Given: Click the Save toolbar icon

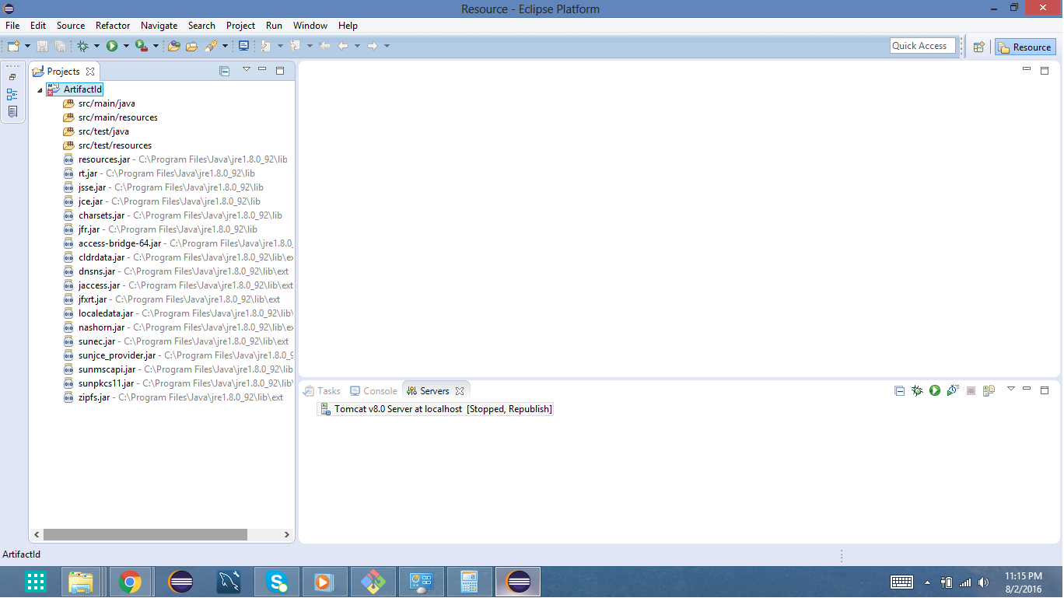Looking at the screenshot, I should 43,46.
